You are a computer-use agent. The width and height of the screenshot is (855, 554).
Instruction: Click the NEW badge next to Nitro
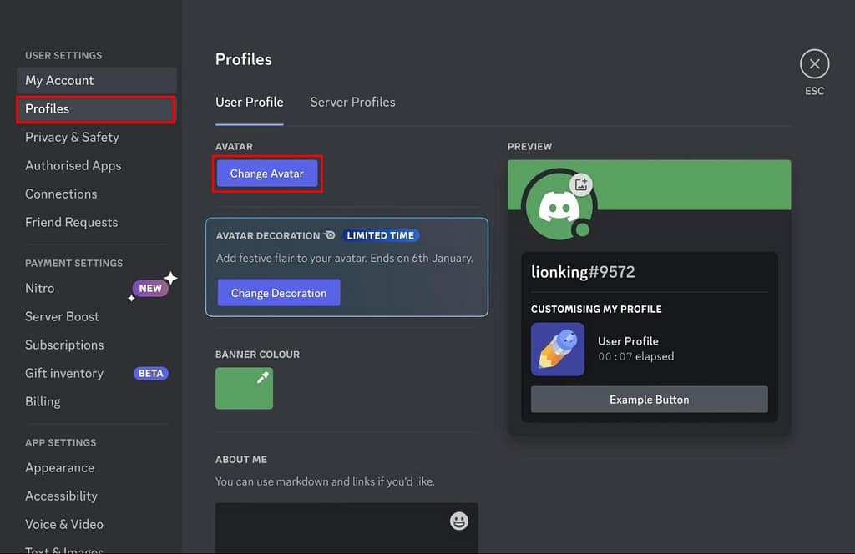[150, 288]
